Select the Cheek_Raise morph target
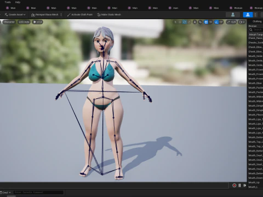This screenshot has height=197, width=263. click(255, 38)
